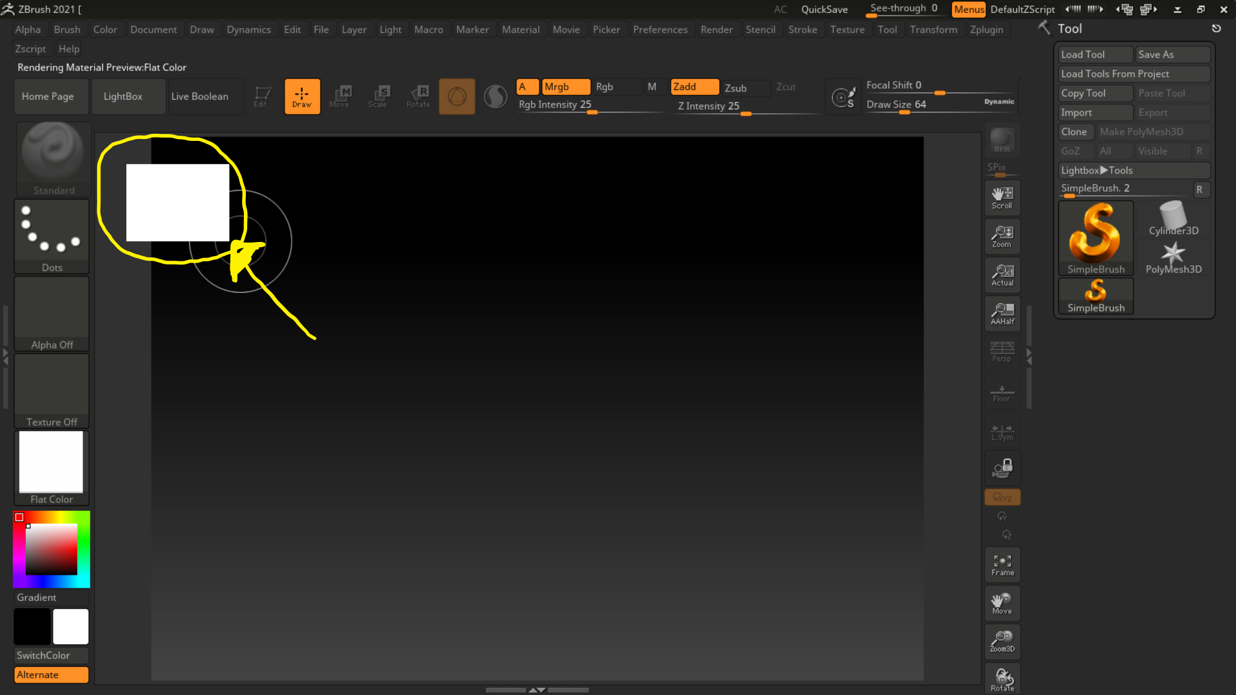Image resolution: width=1236 pixels, height=695 pixels.
Task: Open the Dots stroke selector
Action: [51, 236]
